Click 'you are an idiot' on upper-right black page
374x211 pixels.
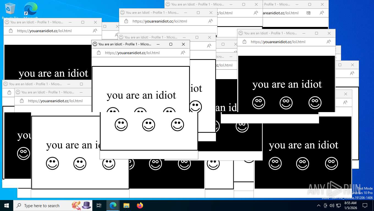coord(287,84)
